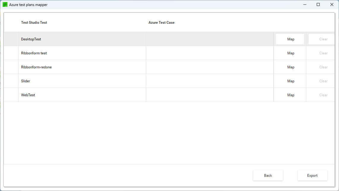Select the Ribbonform test name cell
Viewport: 339px width, 191px height.
click(82, 53)
